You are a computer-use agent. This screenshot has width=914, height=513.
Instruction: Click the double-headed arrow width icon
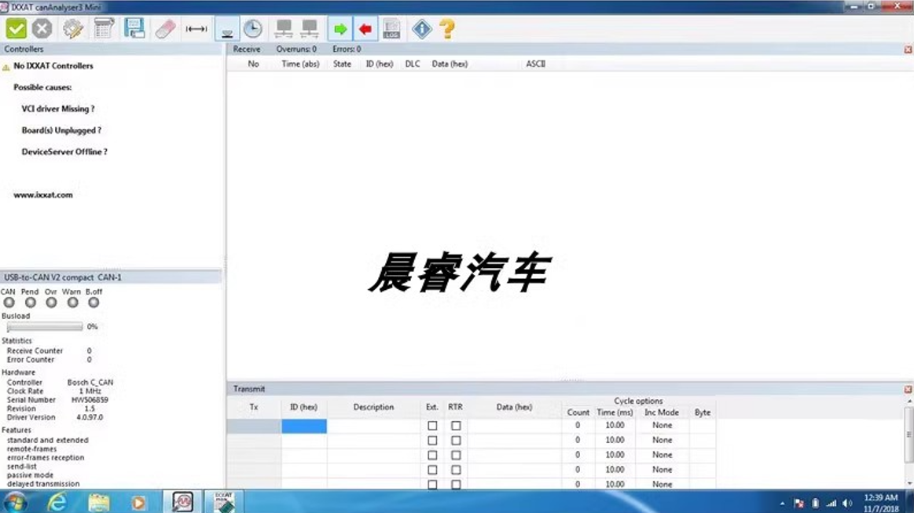(196, 28)
